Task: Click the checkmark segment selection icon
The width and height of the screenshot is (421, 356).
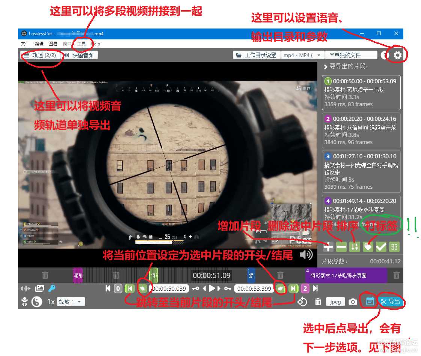Action: (380, 247)
